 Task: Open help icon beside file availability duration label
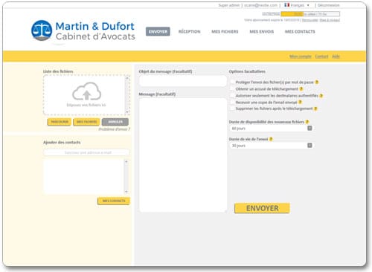point(307,122)
